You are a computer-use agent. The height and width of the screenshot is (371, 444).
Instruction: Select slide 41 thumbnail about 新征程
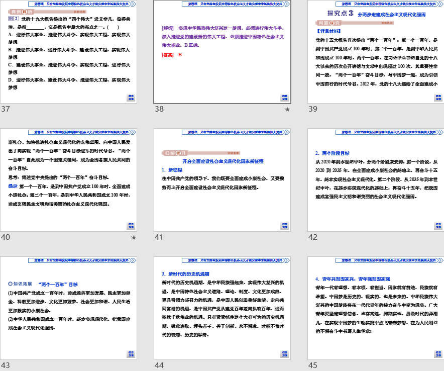point(223,180)
